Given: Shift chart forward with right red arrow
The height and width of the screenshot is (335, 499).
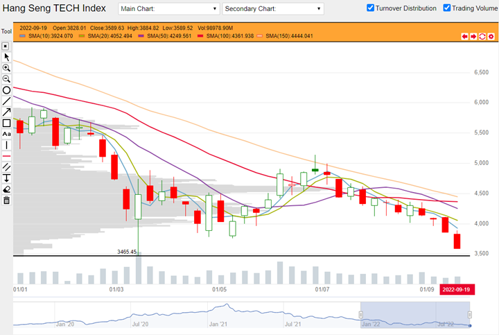Looking at the screenshot, I should pyautogui.click(x=473, y=36).
